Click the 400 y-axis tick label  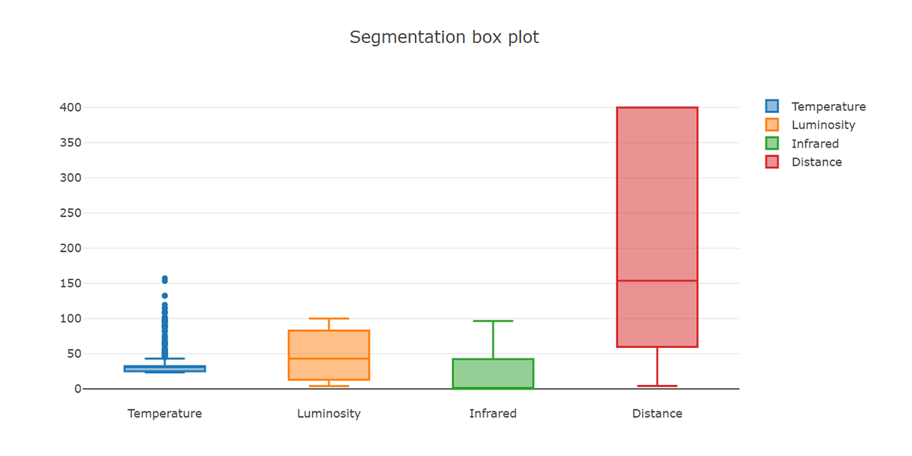tap(70, 107)
